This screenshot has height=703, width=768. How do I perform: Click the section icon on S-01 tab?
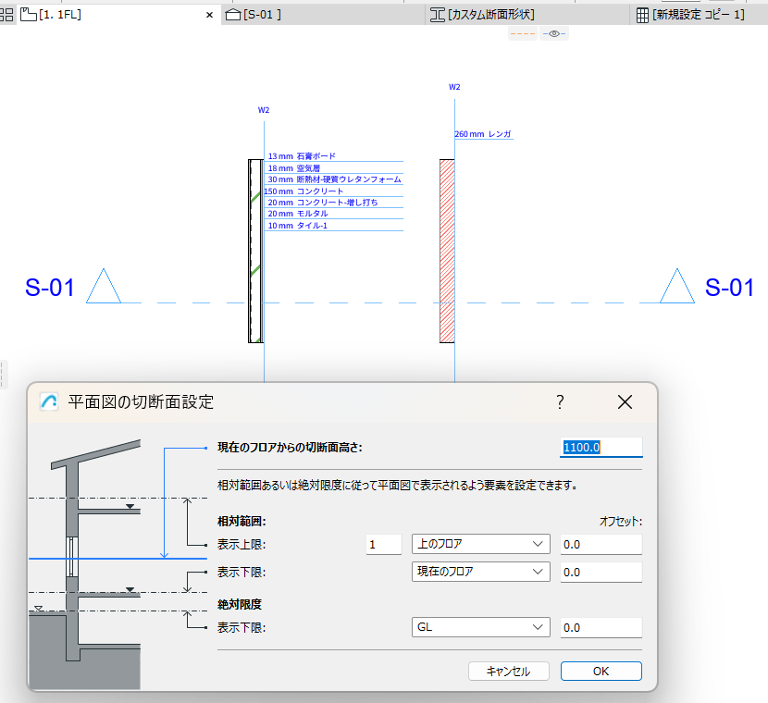tap(233, 15)
